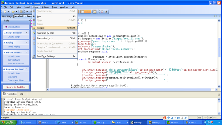
Task: Click the Concurrent Users link
Action: (x=16, y=80)
